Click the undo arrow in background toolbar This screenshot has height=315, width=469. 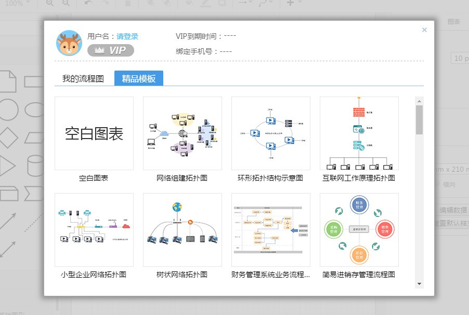[88, 3]
